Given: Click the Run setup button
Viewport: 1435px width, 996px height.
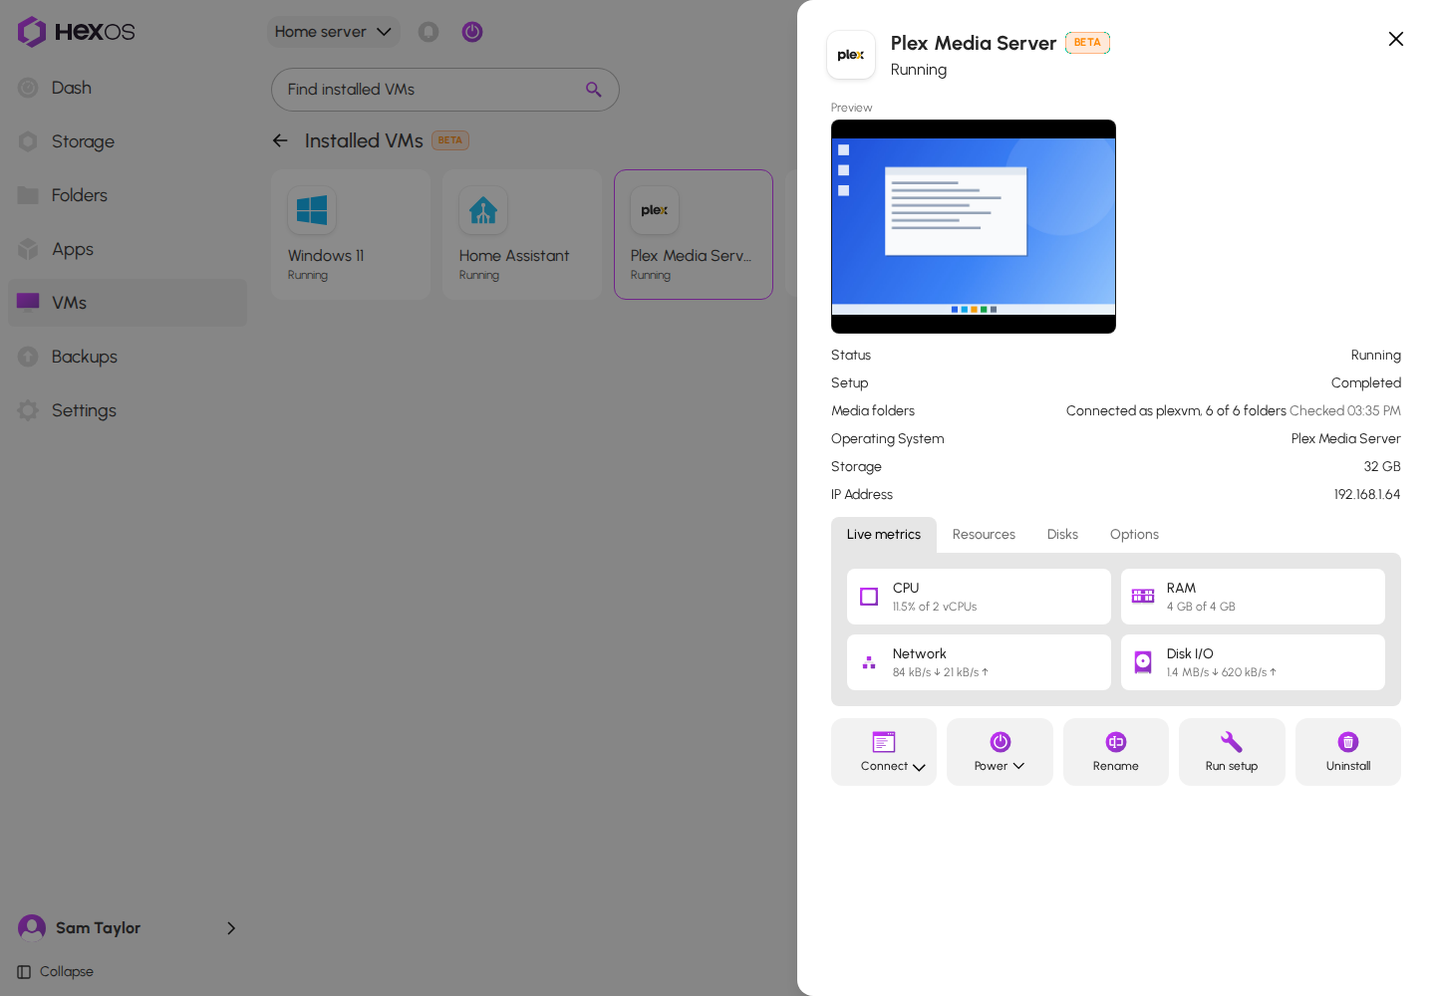Looking at the screenshot, I should (1232, 752).
